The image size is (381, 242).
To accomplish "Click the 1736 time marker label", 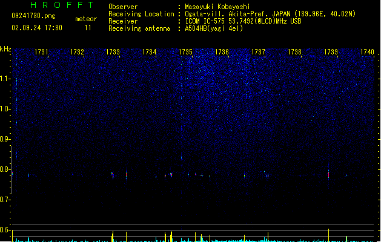I will tap(222, 52).
